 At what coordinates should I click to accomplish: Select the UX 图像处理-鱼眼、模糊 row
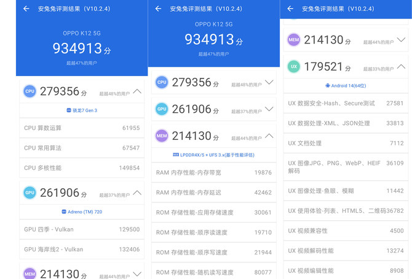(346, 191)
